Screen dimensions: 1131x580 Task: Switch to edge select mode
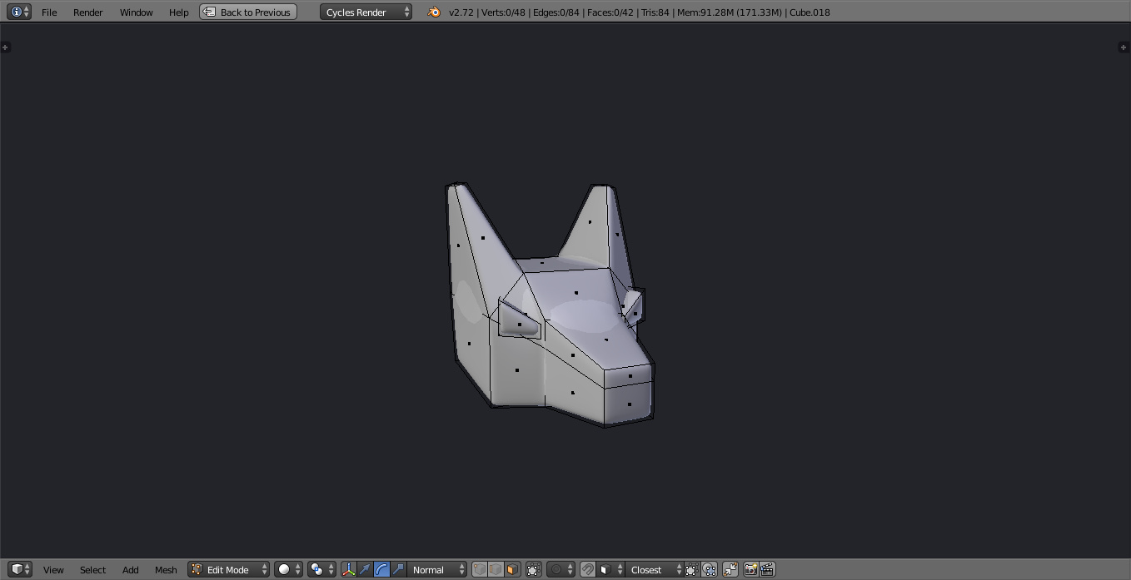496,569
